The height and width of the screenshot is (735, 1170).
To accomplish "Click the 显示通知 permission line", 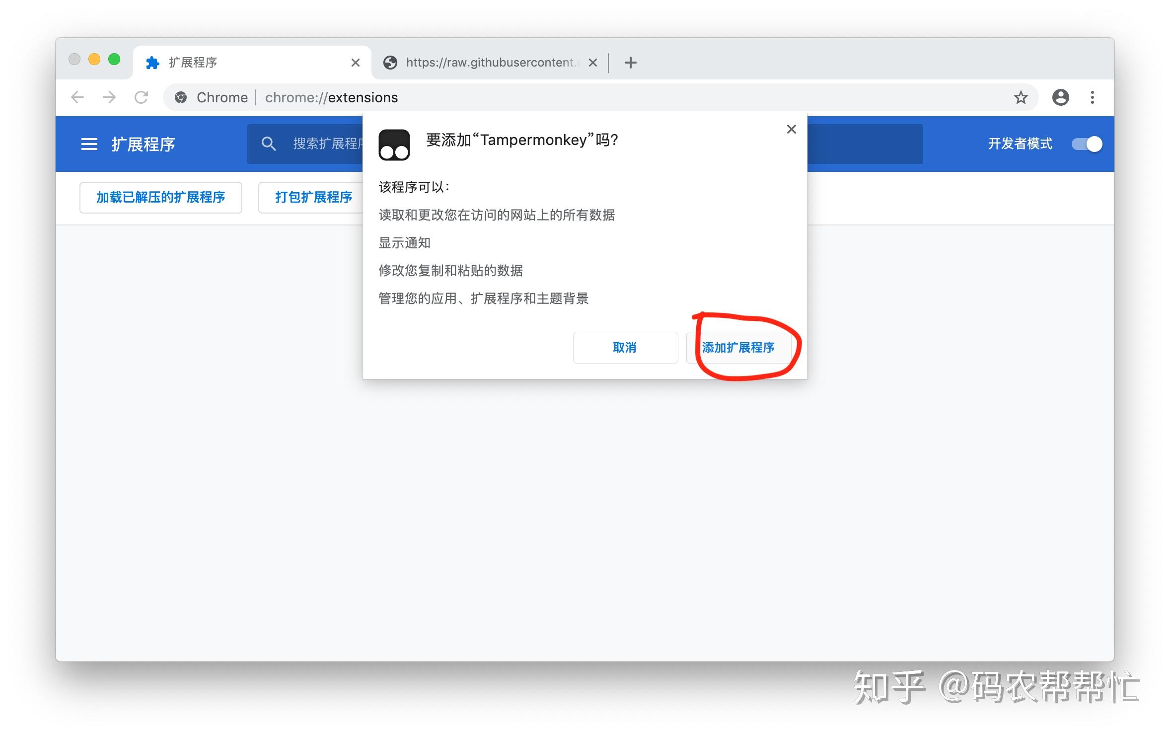I will 404,243.
